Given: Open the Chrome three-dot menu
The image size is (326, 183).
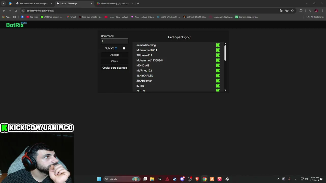Looking at the screenshot, I should pyautogui.click(x=322, y=11).
